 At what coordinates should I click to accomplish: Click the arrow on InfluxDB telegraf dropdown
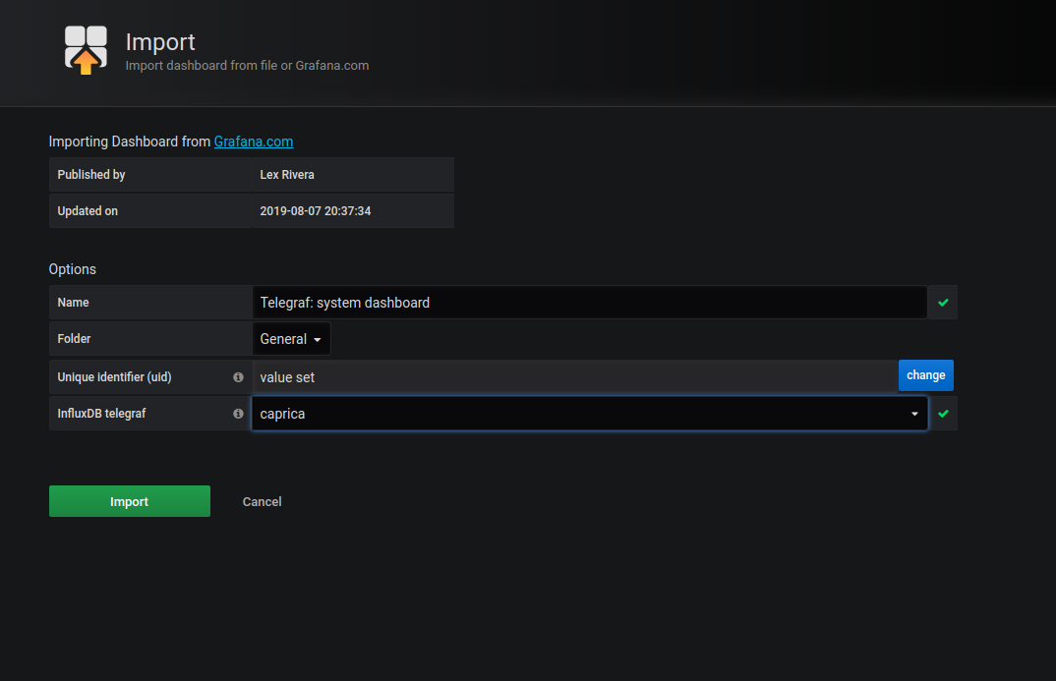914,415
